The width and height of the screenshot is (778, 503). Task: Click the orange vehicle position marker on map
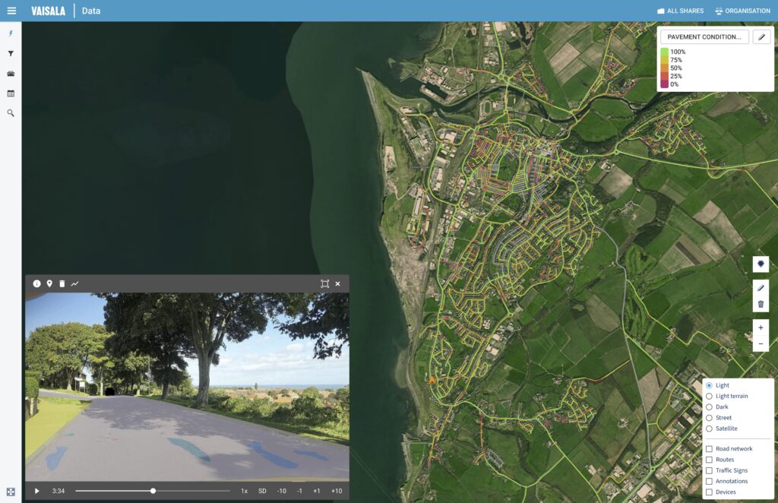(x=432, y=380)
